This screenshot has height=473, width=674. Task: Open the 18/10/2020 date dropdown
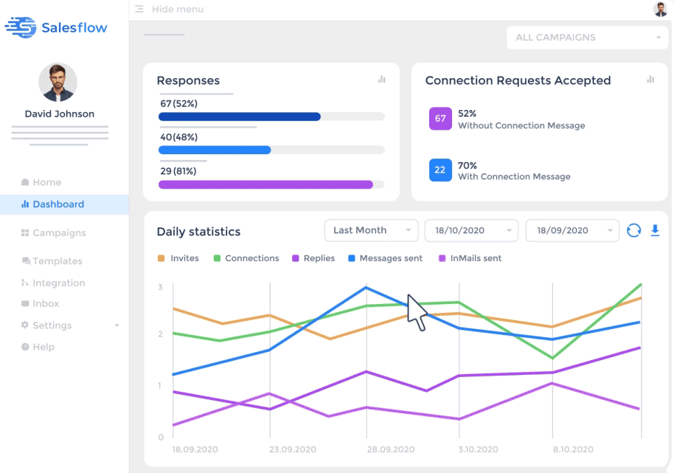(472, 230)
